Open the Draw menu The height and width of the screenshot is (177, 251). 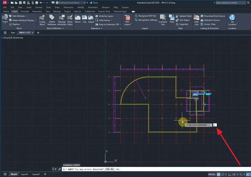[57, 7]
